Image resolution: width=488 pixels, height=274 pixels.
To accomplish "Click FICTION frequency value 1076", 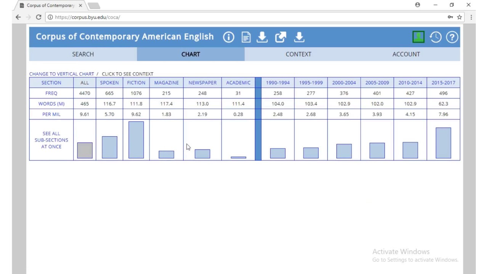I will click(136, 93).
